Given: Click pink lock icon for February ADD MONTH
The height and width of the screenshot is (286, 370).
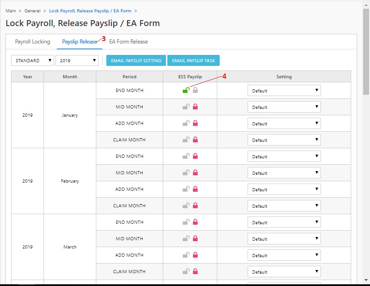Looking at the screenshot, I should (195, 189).
